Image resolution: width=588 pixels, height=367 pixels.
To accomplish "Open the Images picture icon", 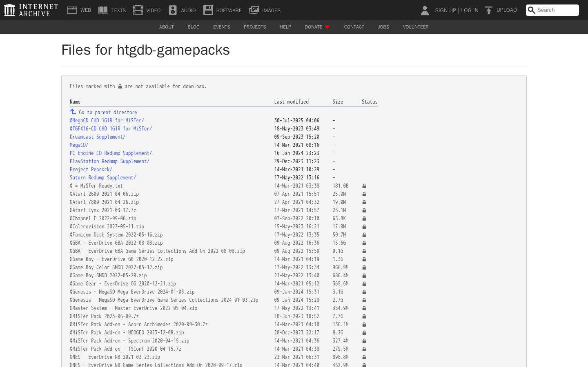I will tap(254, 10).
